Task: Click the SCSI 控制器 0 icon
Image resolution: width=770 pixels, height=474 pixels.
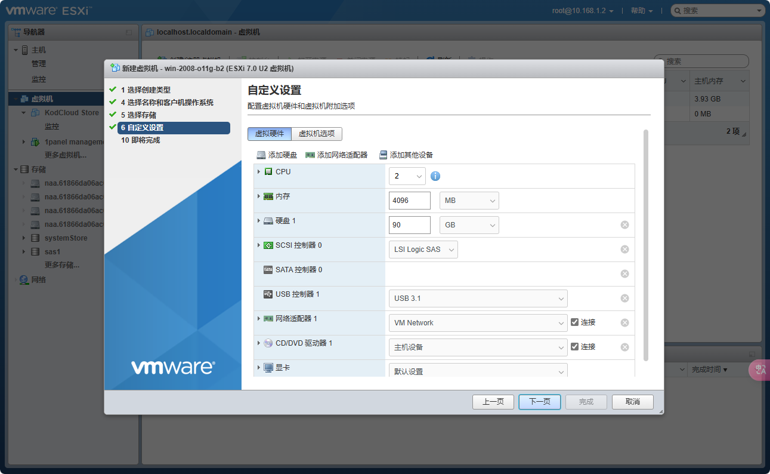Action: [268, 245]
